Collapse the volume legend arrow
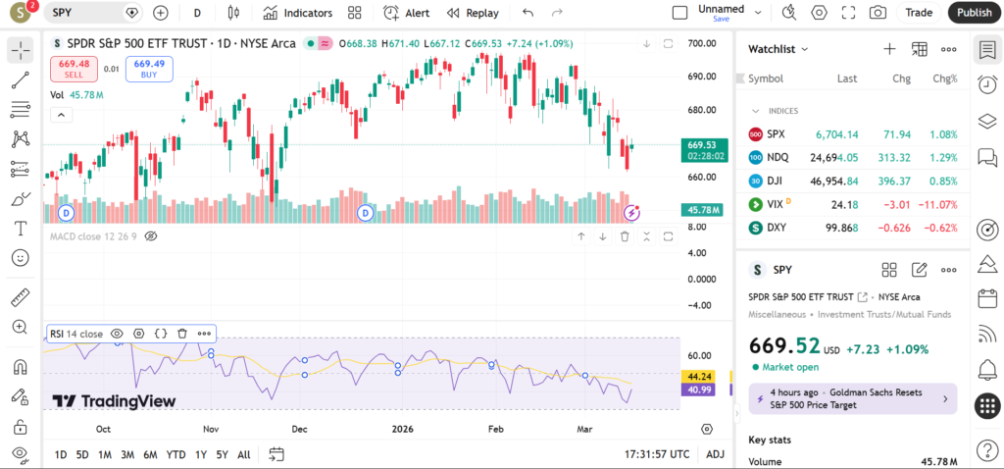The height and width of the screenshot is (469, 1004). 61,115
